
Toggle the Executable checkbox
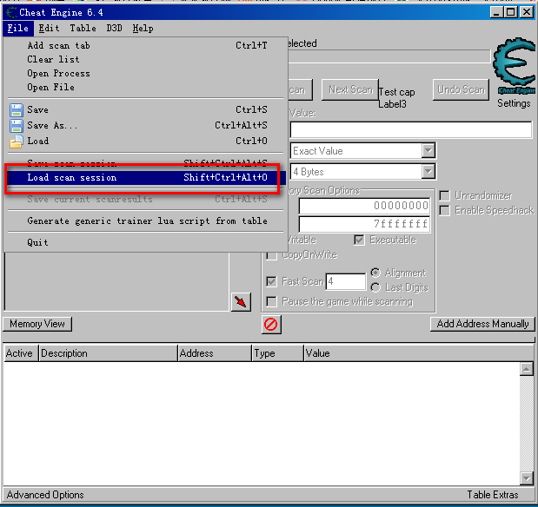coord(360,240)
